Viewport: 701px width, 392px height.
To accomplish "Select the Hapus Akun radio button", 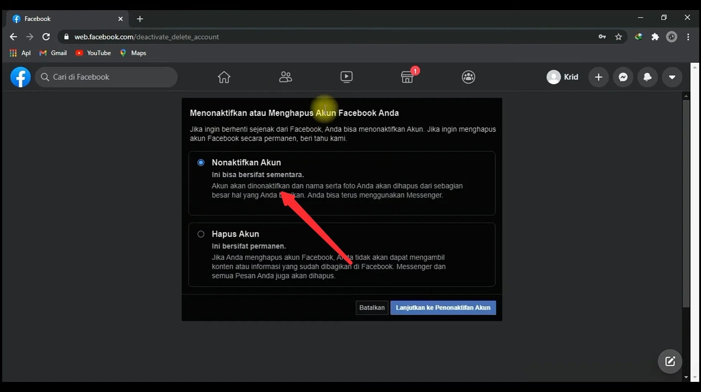I will (201, 234).
